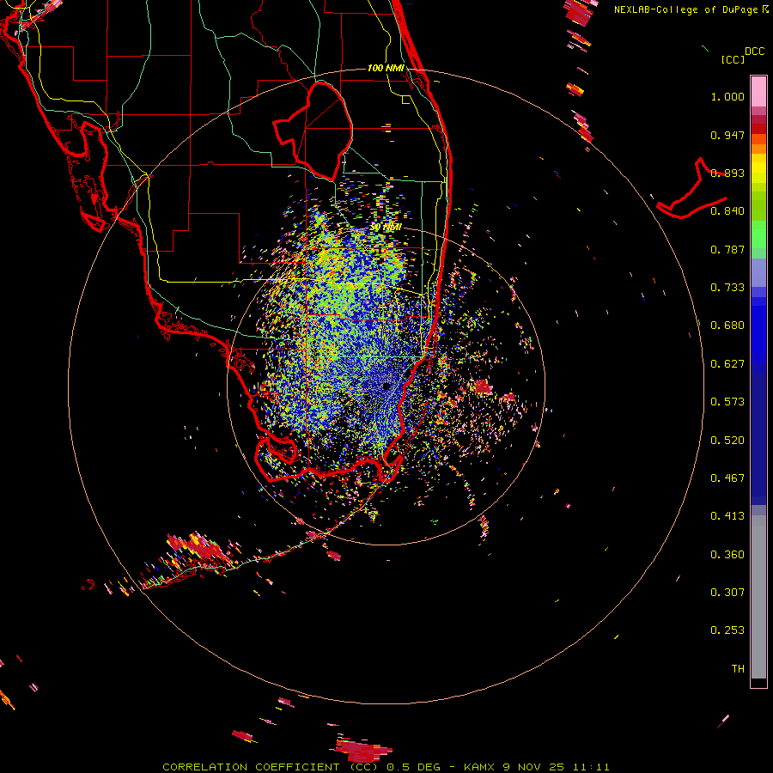The height and width of the screenshot is (773, 773).
Task: Click the 0.360 legend value
Action: [727, 555]
